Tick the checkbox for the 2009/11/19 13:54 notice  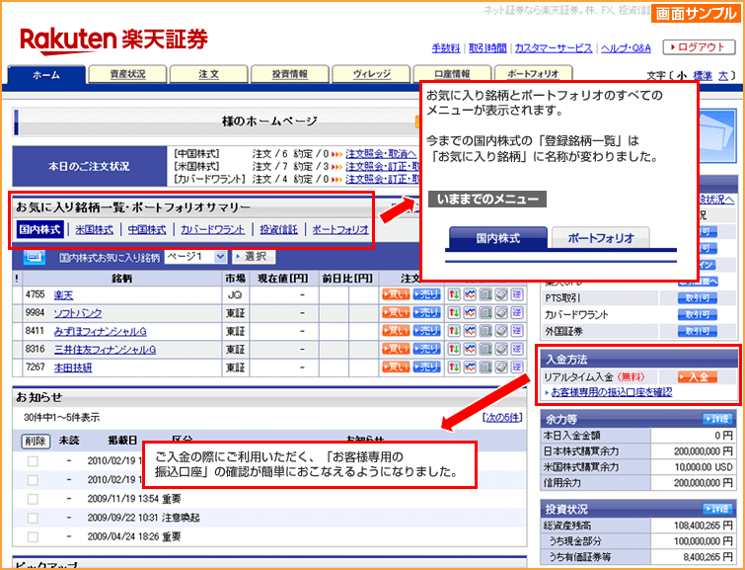pos(33,499)
